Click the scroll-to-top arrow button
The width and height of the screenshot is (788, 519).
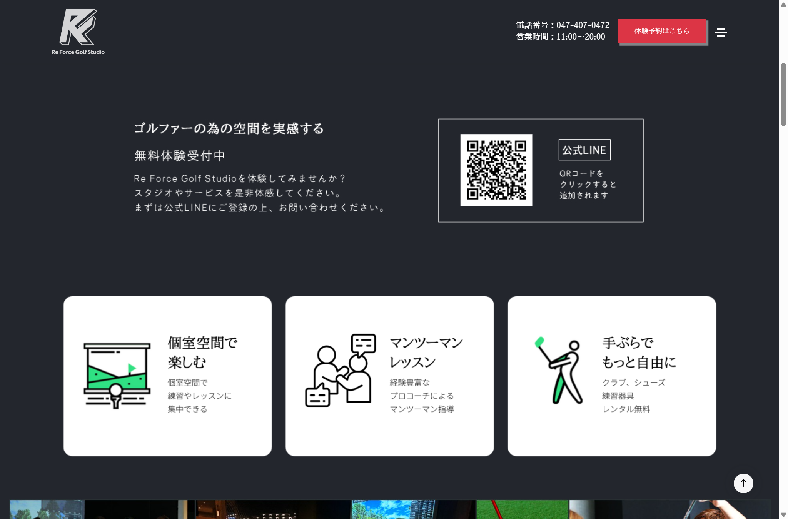tap(743, 483)
